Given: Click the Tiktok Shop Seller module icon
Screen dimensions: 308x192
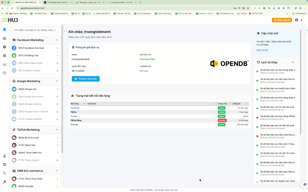Looking at the screenshot, I should [14, 179].
